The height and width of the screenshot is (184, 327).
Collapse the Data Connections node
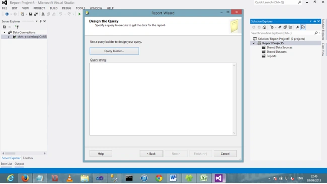click(4, 32)
